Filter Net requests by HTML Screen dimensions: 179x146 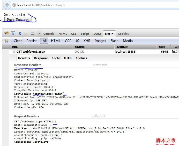click(x=56, y=41)
